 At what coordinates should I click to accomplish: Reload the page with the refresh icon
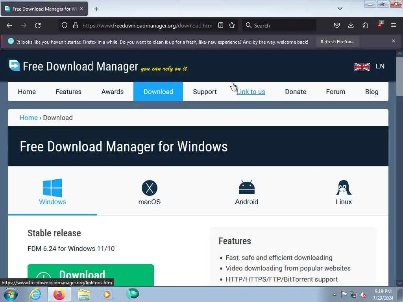38,26
